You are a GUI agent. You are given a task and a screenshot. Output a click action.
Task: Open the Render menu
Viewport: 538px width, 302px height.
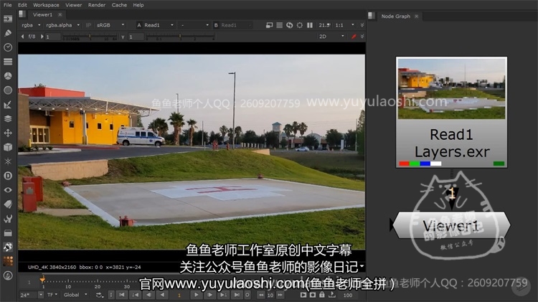[x=97, y=5]
